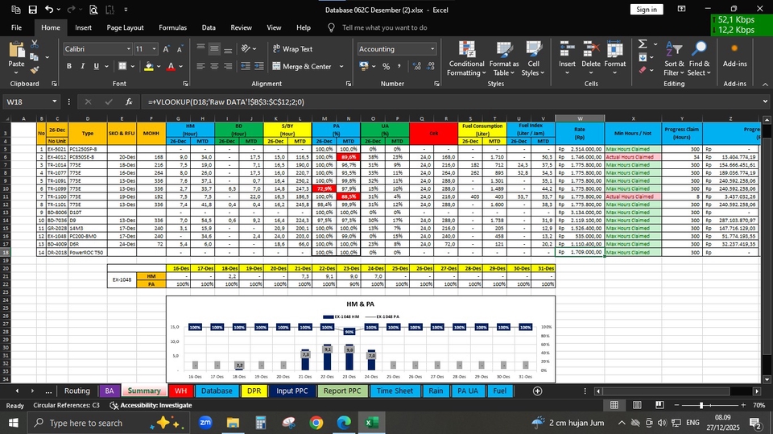Toggle Wrap Text
Image resolution: width=773 pixels, height=434 pixels.
[x=292, y=49]
